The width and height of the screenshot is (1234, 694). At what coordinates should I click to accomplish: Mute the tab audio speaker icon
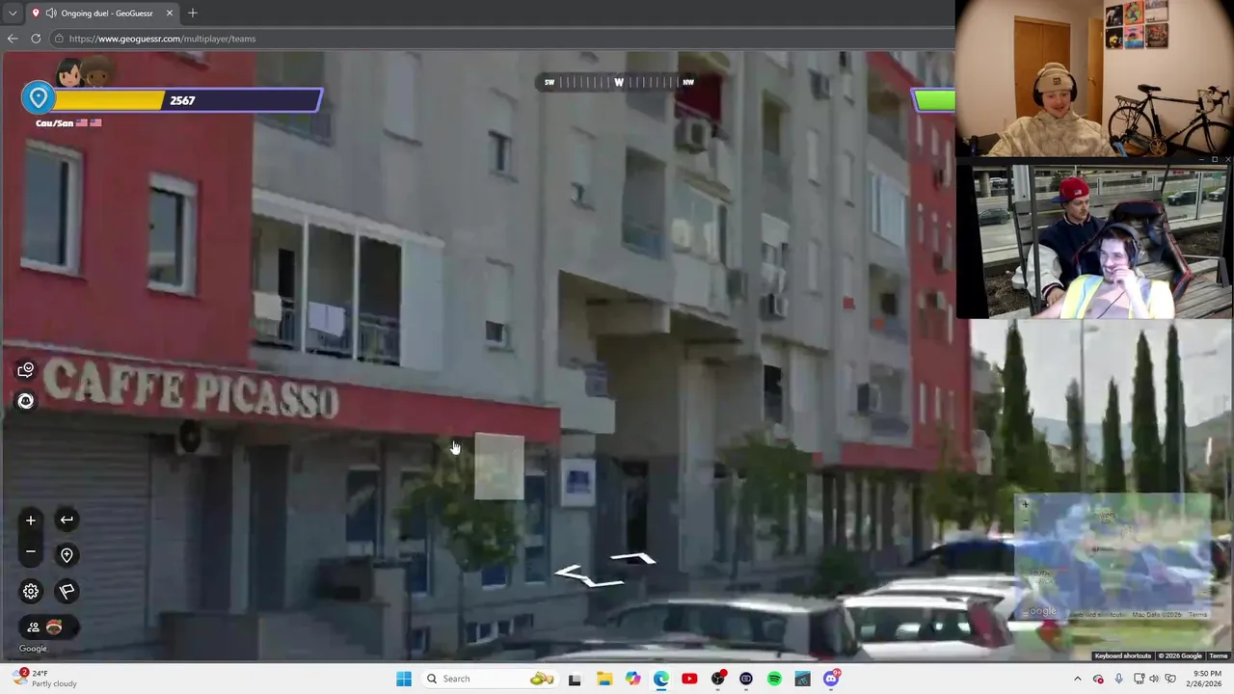50,13
